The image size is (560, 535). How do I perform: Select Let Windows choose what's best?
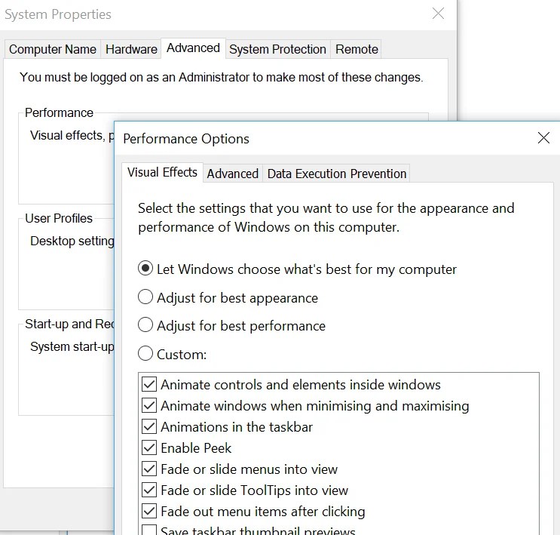(x=145, y=269)
